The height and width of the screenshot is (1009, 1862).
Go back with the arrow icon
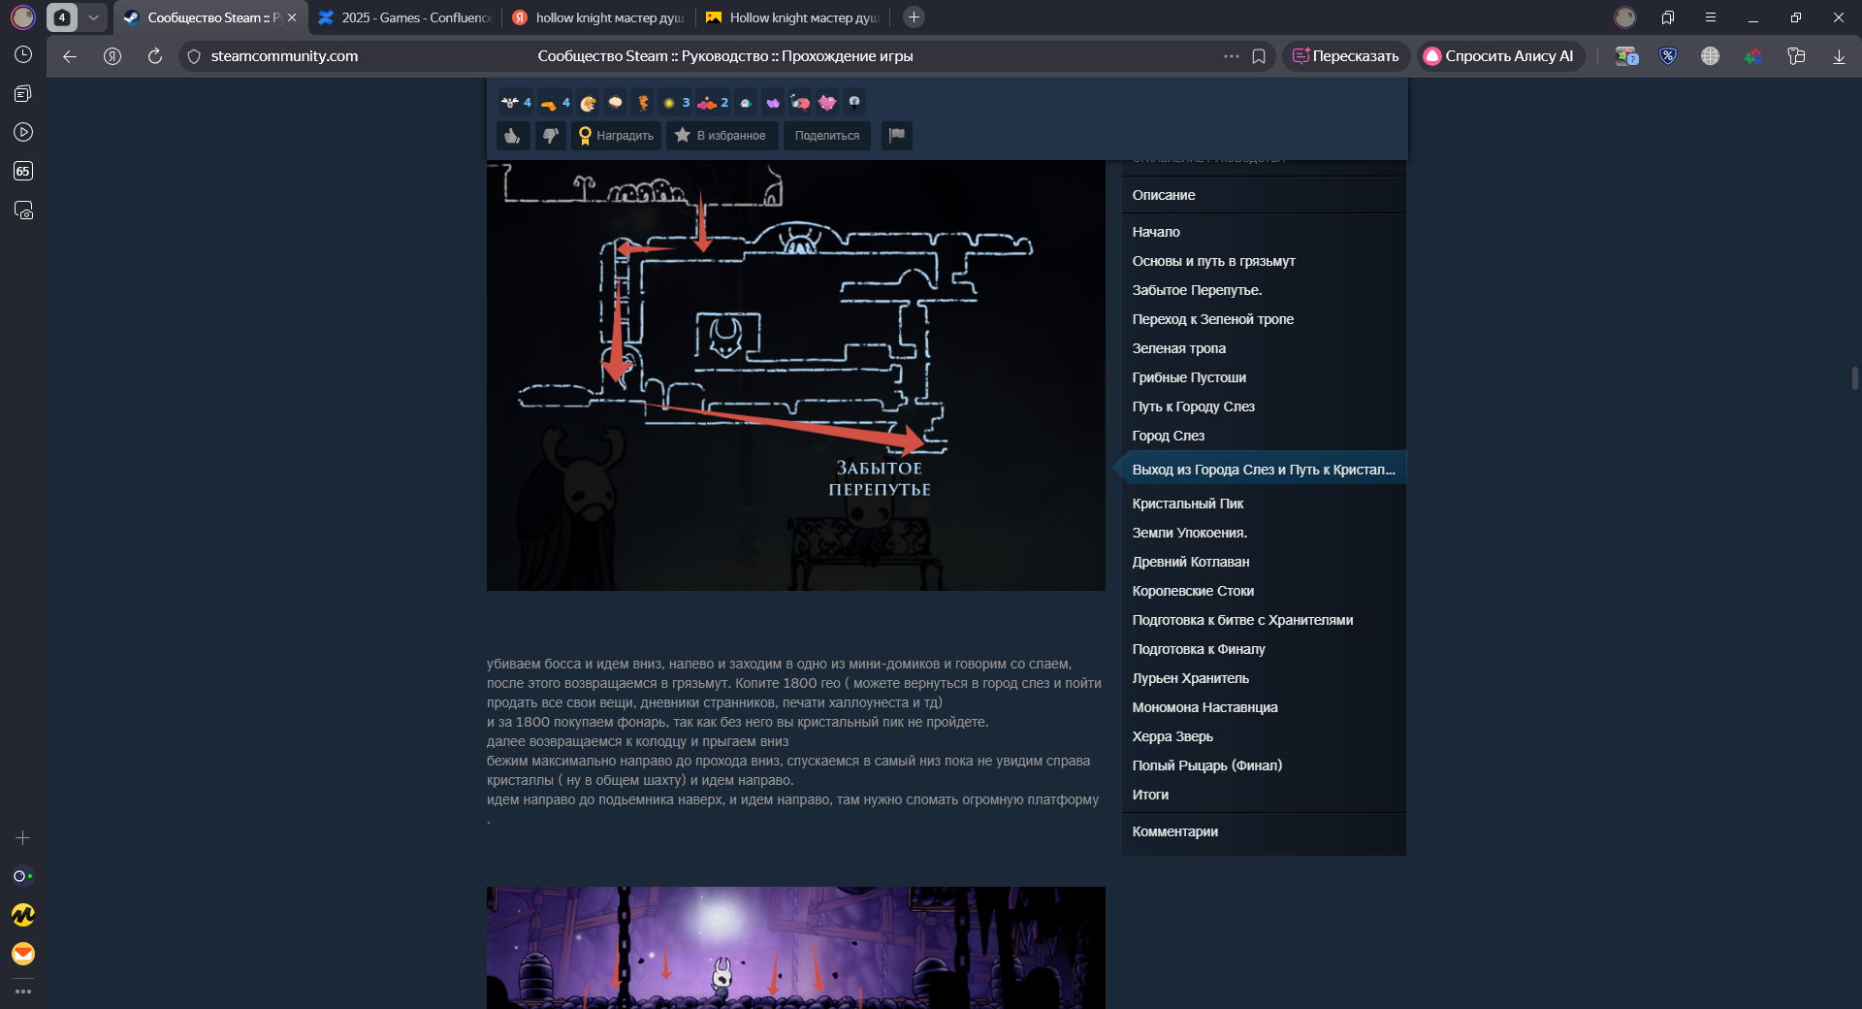(70, 56)
